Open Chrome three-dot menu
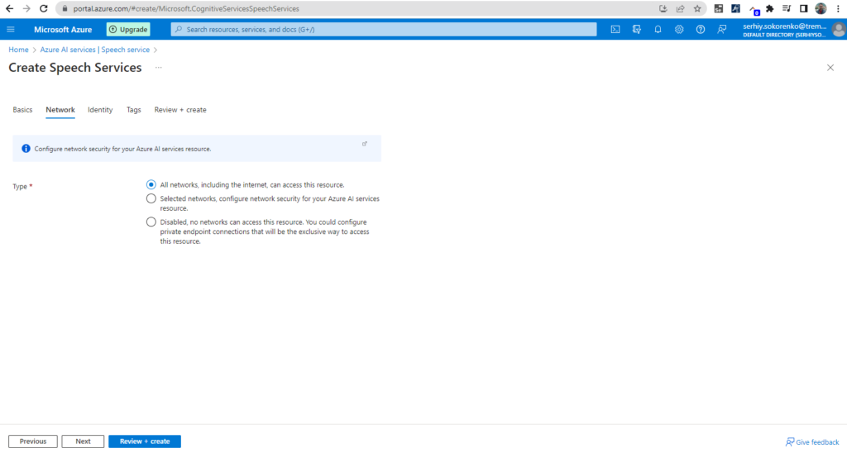The height and width of the screenshot is (458, 847). point(839,8)
